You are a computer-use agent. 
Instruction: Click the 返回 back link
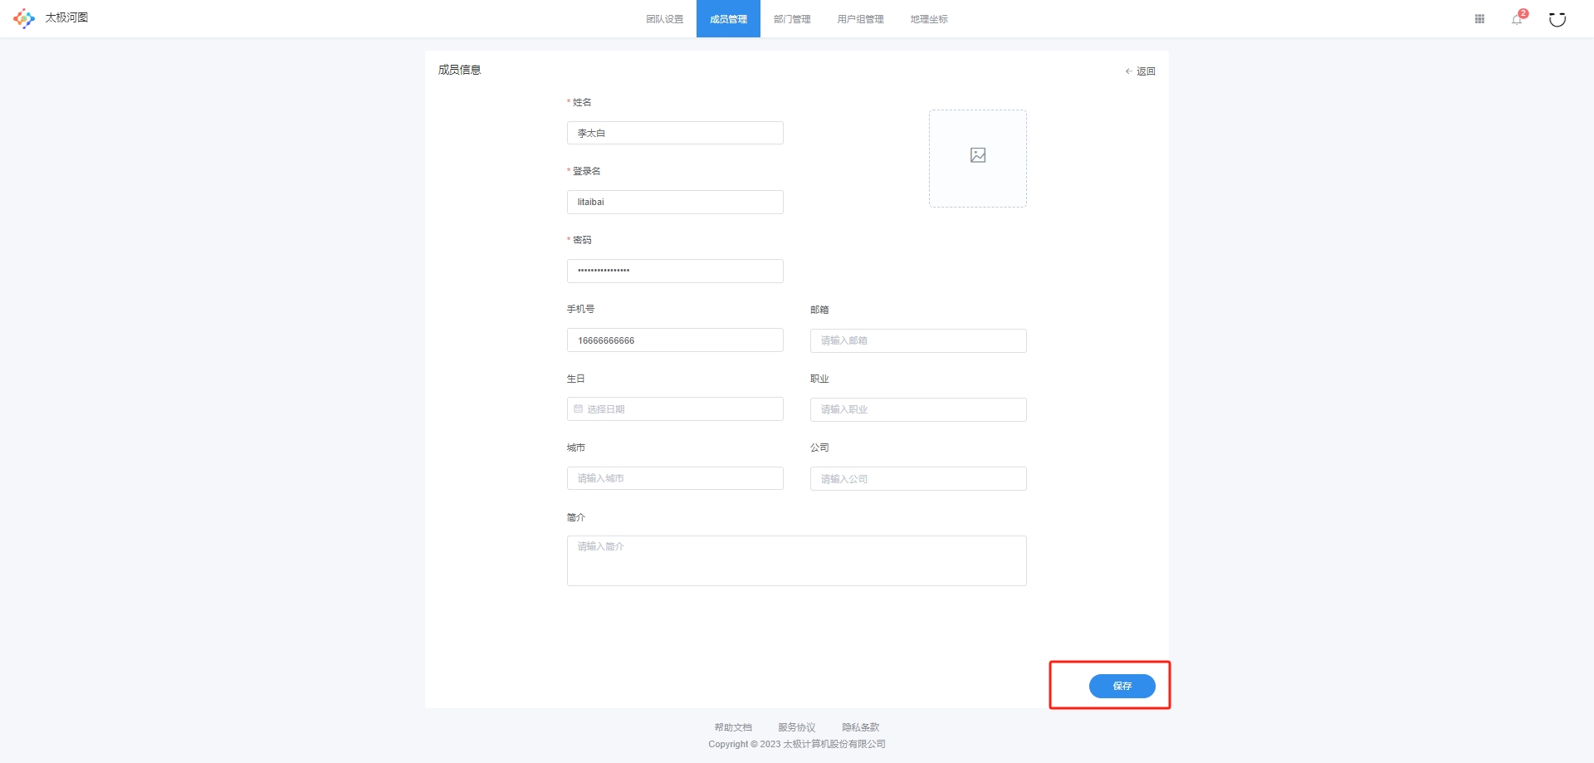[1141, 71]
